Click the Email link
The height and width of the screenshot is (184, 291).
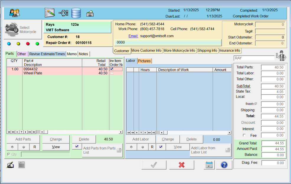point(133,36)
